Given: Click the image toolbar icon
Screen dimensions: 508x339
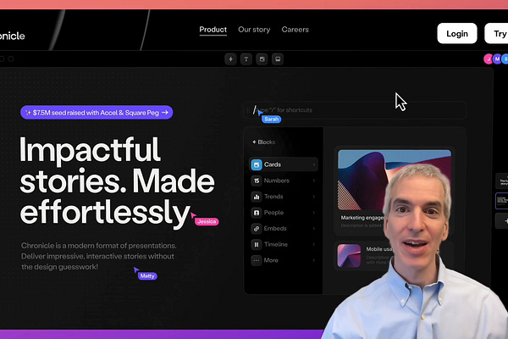Looking at the screenshot, I should click(x=262, y=59).
